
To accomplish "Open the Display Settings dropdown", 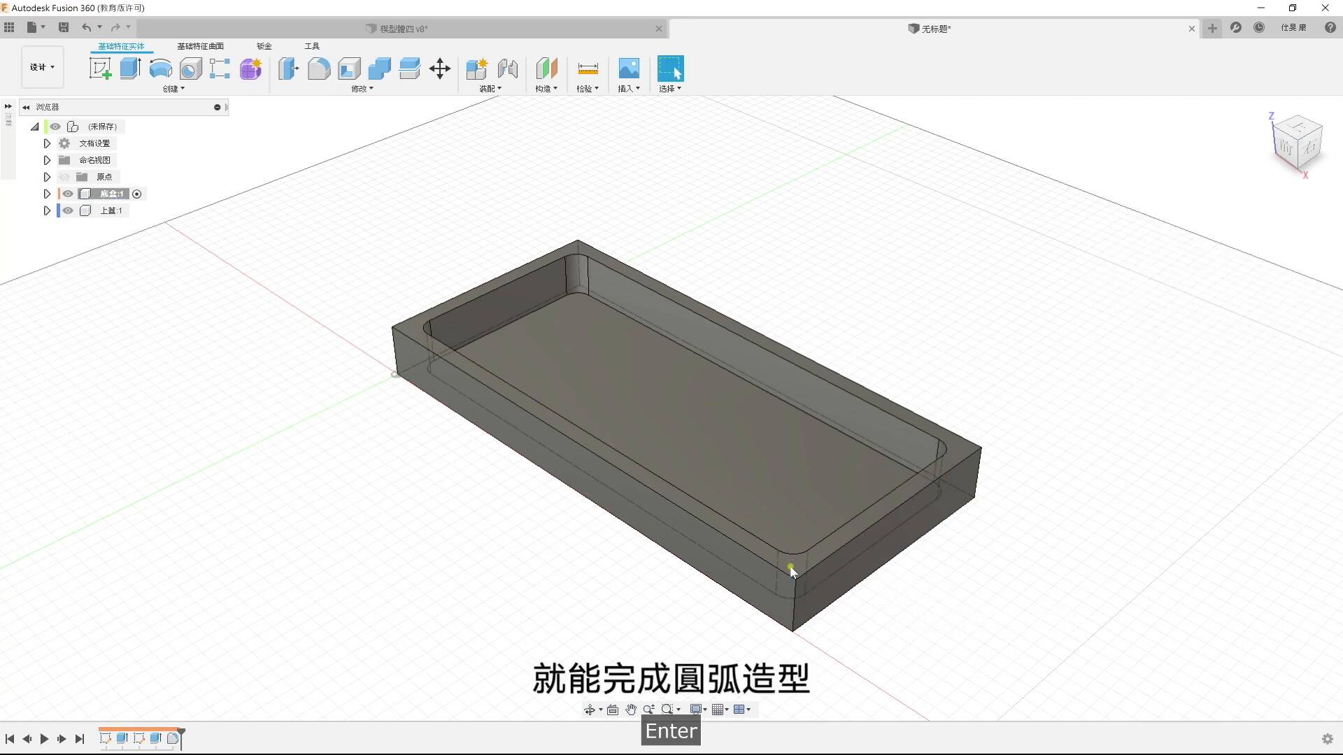I will click(698, 710).
